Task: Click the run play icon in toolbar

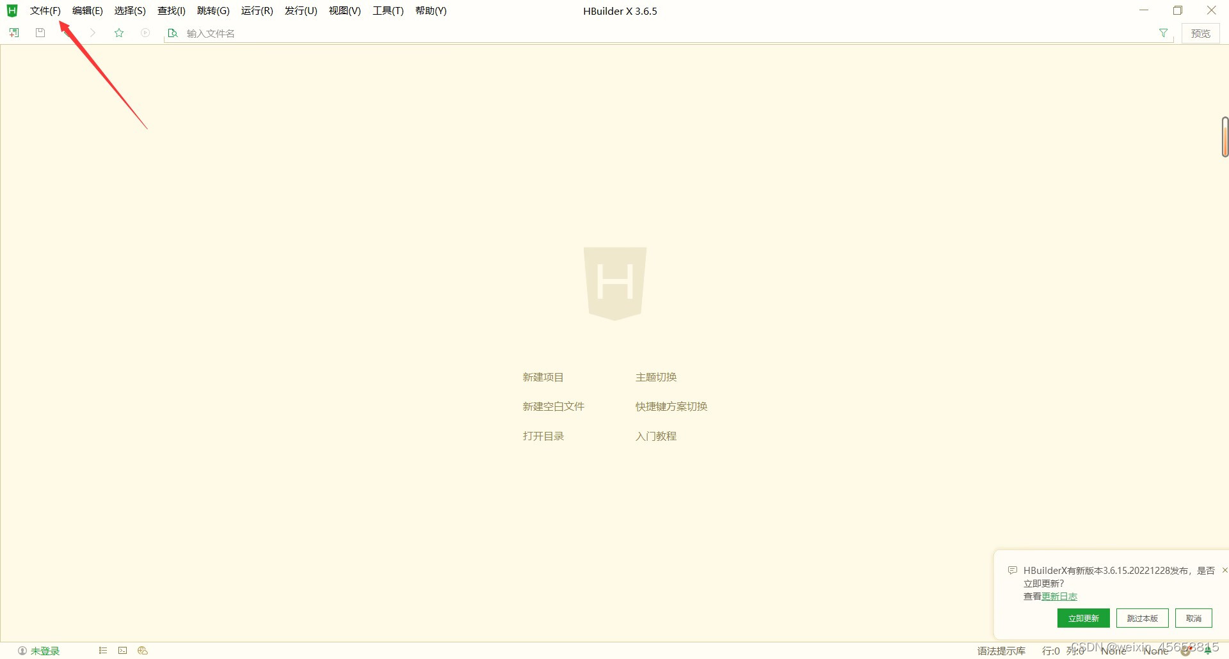Action: pyautogui.click(x=145, y=33)
